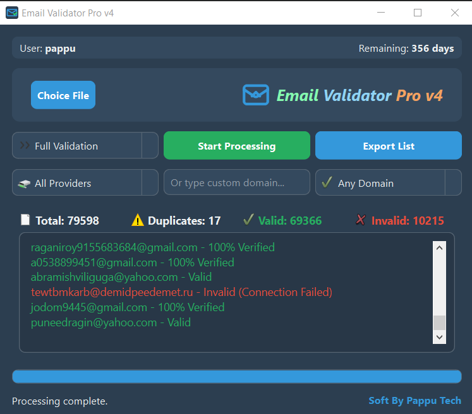Open the Soft By Pappu Tech link

tap(415, 401)
